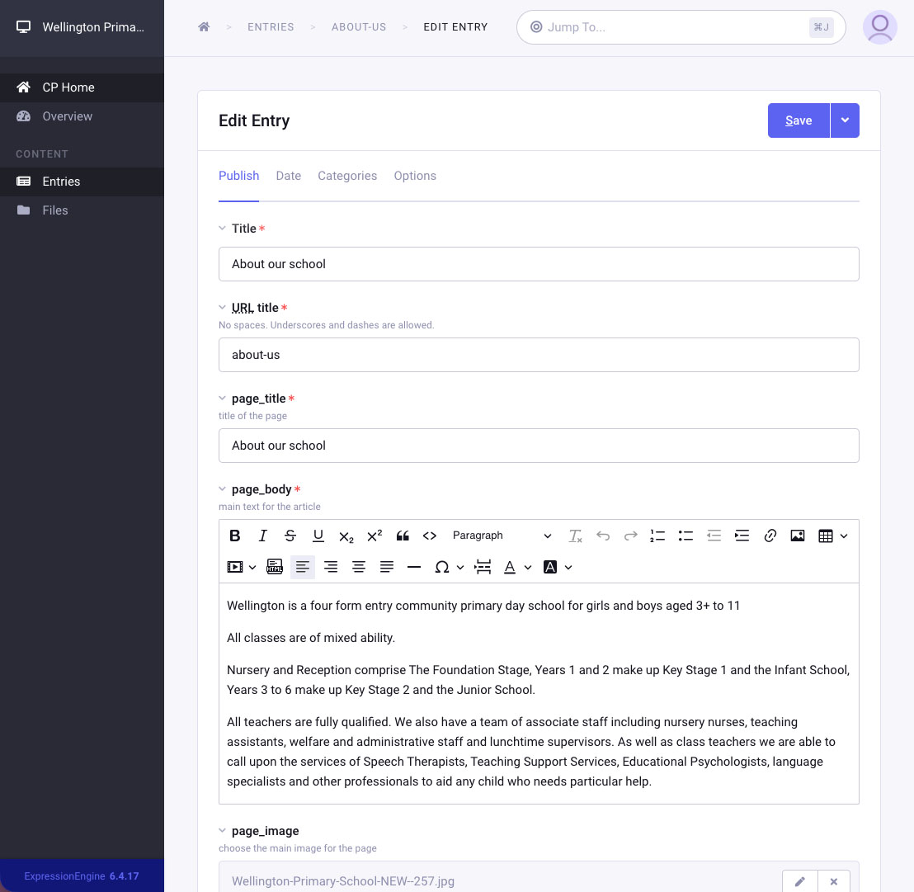
Task: Click in the page_title input field
Action: (x=539, y=446)
